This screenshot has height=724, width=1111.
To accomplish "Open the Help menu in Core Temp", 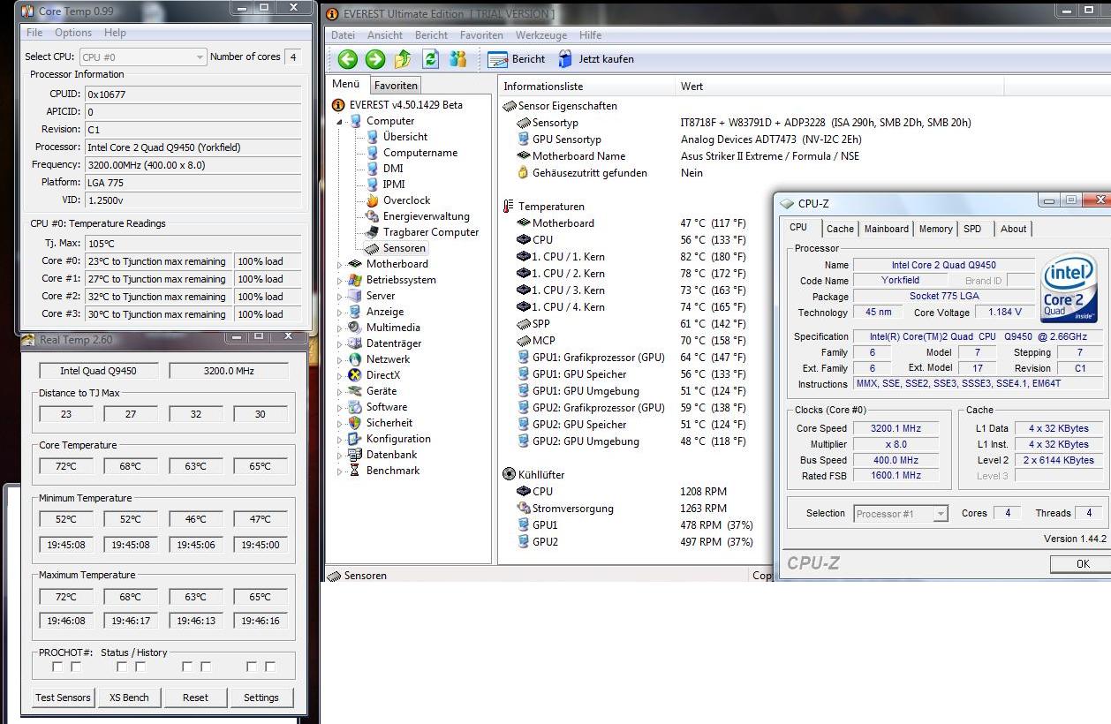I will click(115, 33).
